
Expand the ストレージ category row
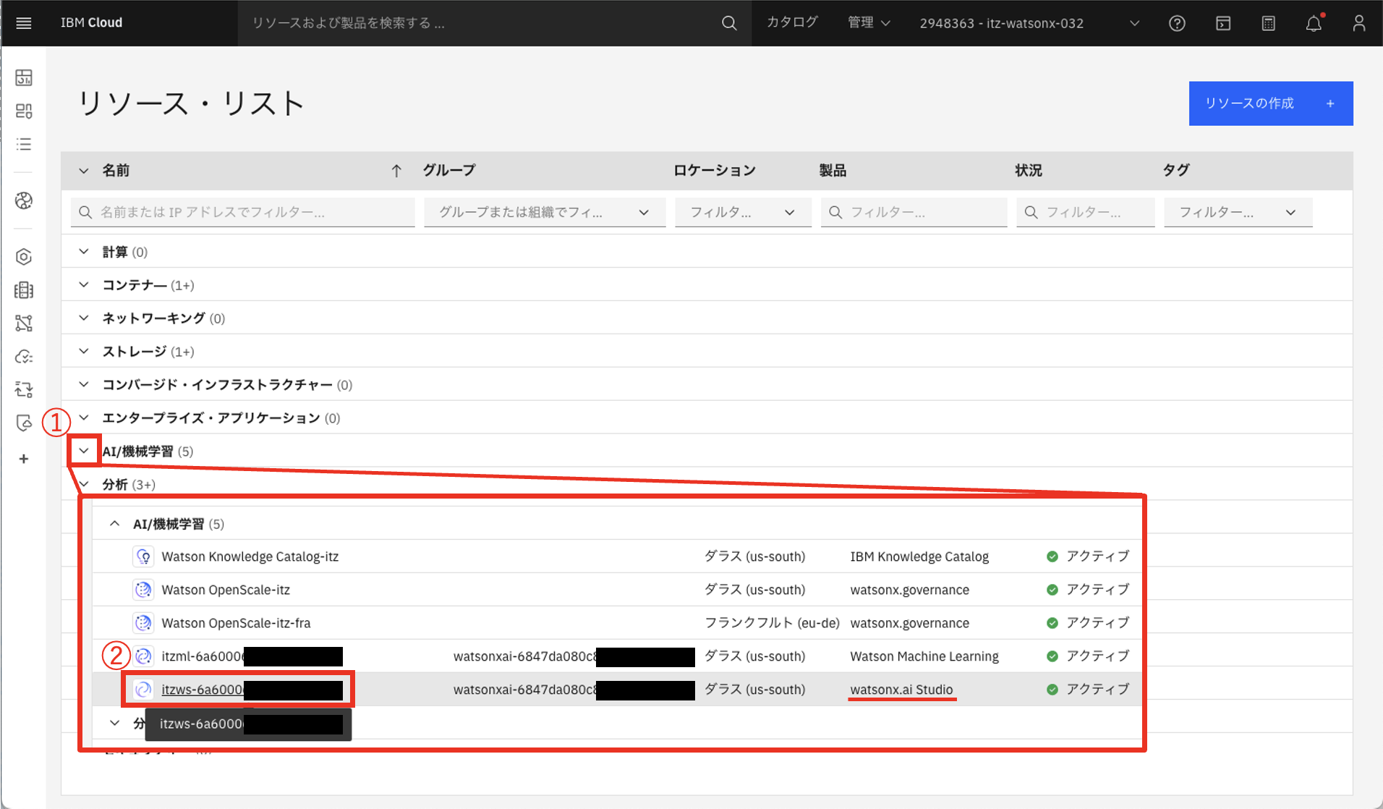click(84, 351)
